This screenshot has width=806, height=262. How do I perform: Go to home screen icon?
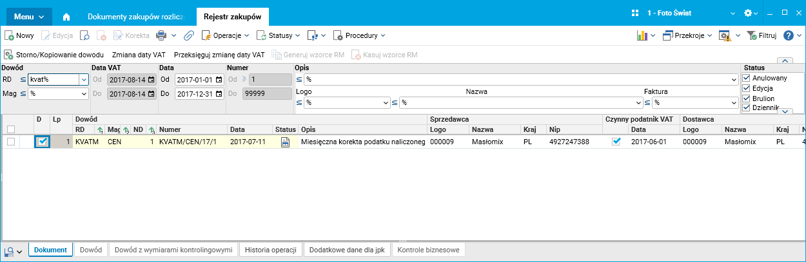point(66,16)
